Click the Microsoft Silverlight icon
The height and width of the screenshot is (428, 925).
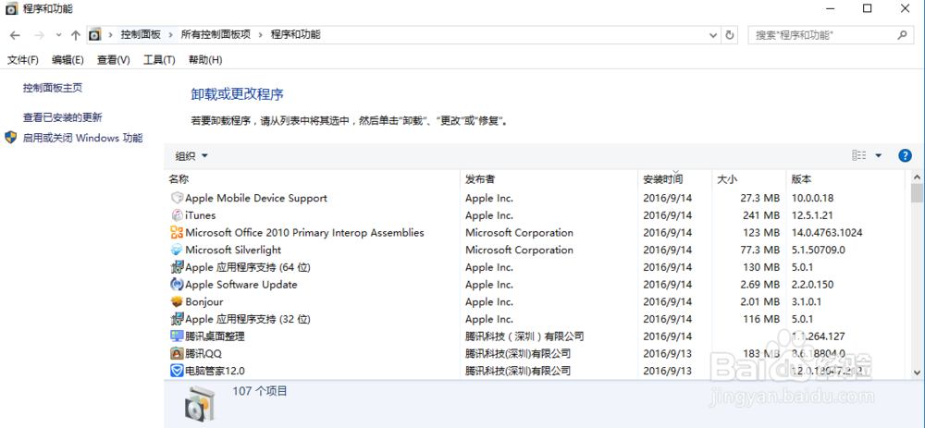click(177, 250)
